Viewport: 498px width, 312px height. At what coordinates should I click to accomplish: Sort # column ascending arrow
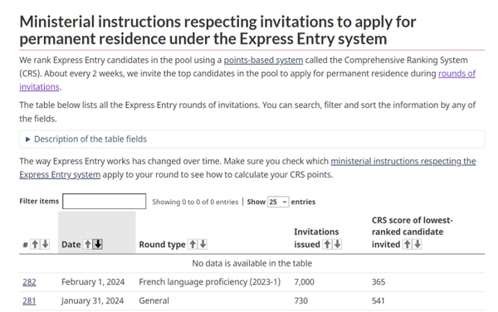pyautogui.click(x=35, y=245)
